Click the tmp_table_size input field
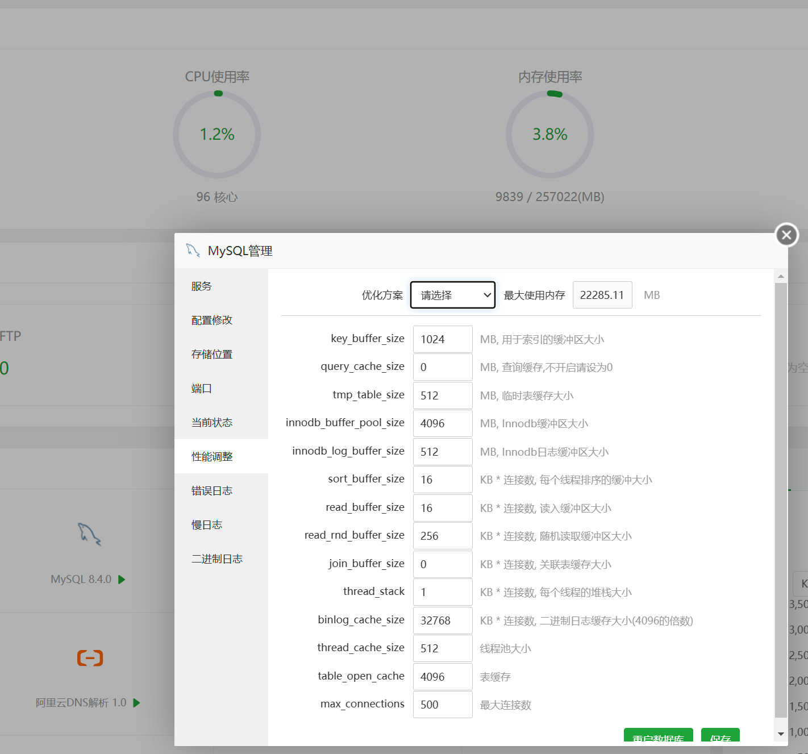 click(443, 395)
